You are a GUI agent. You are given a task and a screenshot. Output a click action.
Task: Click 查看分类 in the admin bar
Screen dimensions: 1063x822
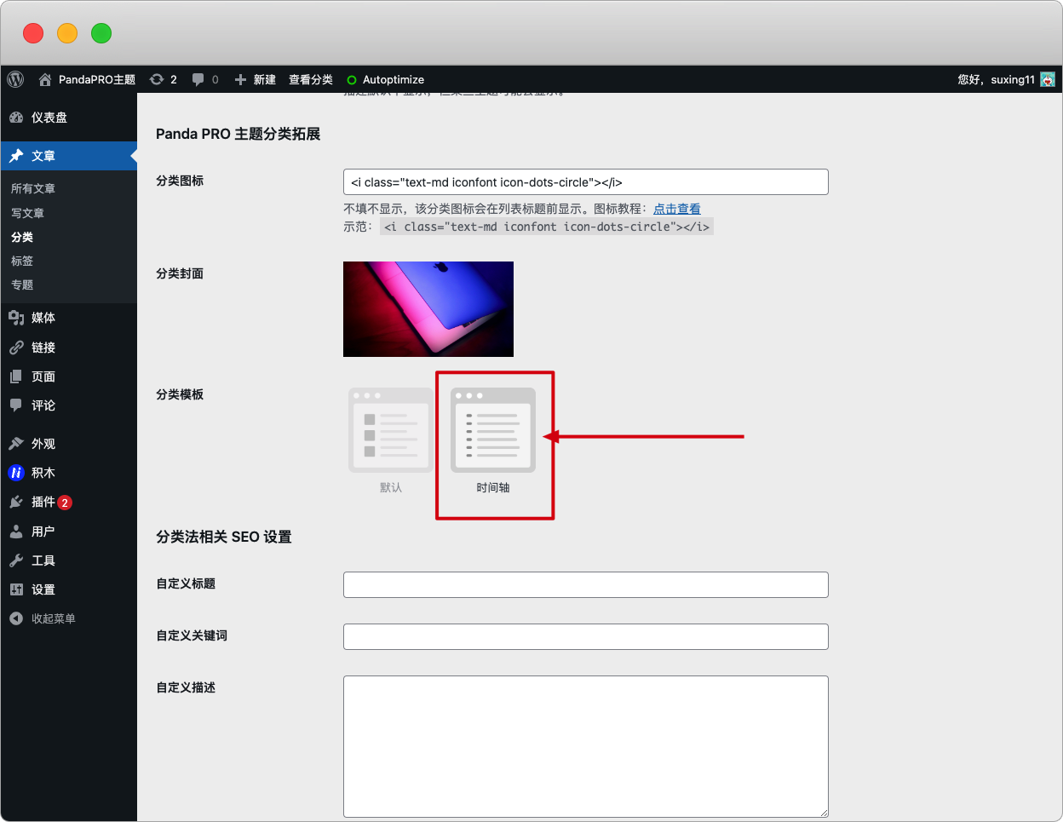(311, 79)
